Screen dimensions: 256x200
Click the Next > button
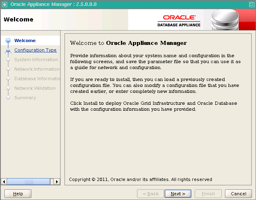click(178, 194)
